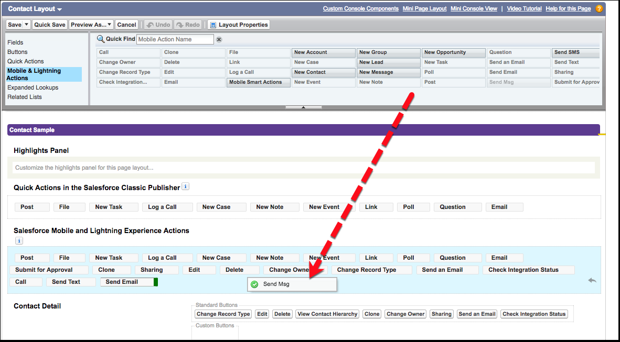The height and width of the screenshot is (342, 620).
Task: Click the Save button
Action: [x=15, y=25]
